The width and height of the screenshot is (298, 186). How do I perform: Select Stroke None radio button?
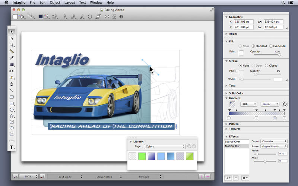(x=240, y=65)
